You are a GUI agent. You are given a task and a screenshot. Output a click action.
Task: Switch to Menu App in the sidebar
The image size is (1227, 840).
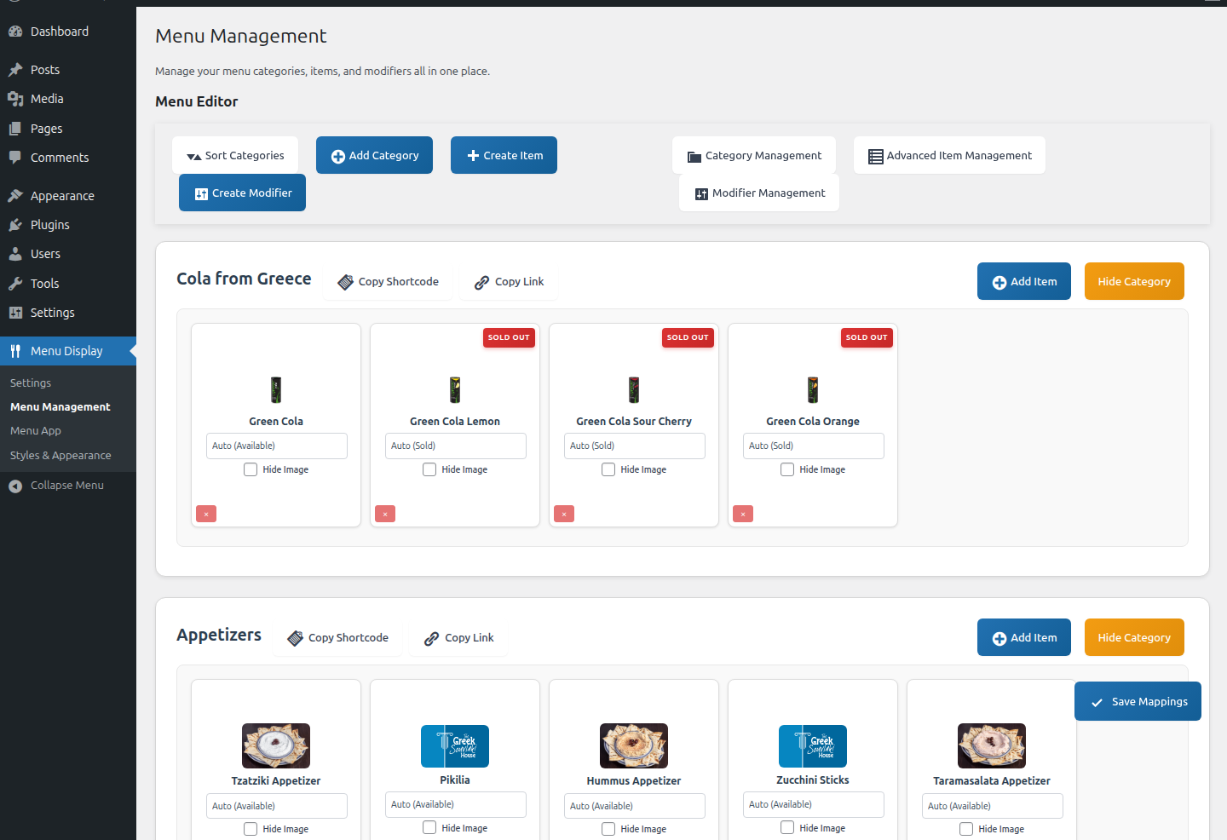tap(36, 430)
